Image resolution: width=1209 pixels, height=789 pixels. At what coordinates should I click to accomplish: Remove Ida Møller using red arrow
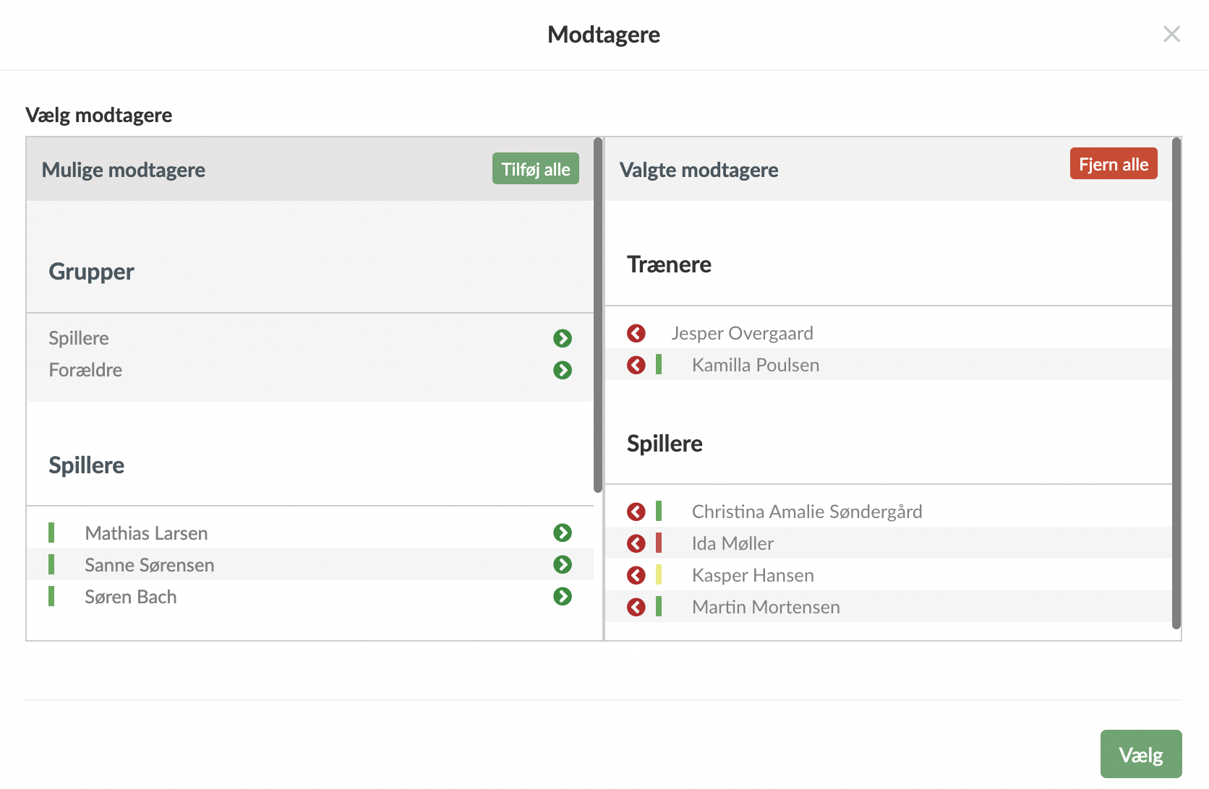636,543
